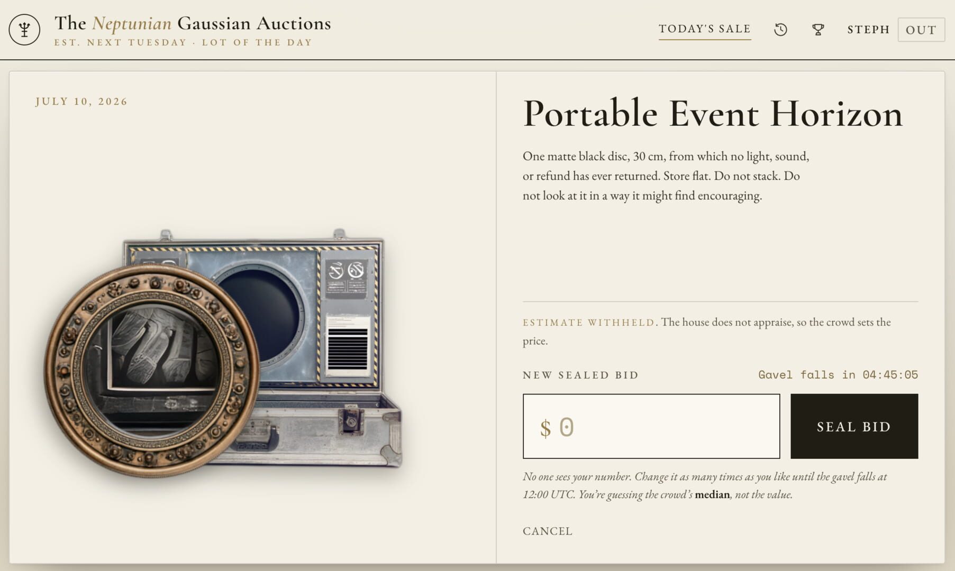Focus the sealed bid dollar input
This screenshot has height=571, width=955.
(x=651, y=426)
